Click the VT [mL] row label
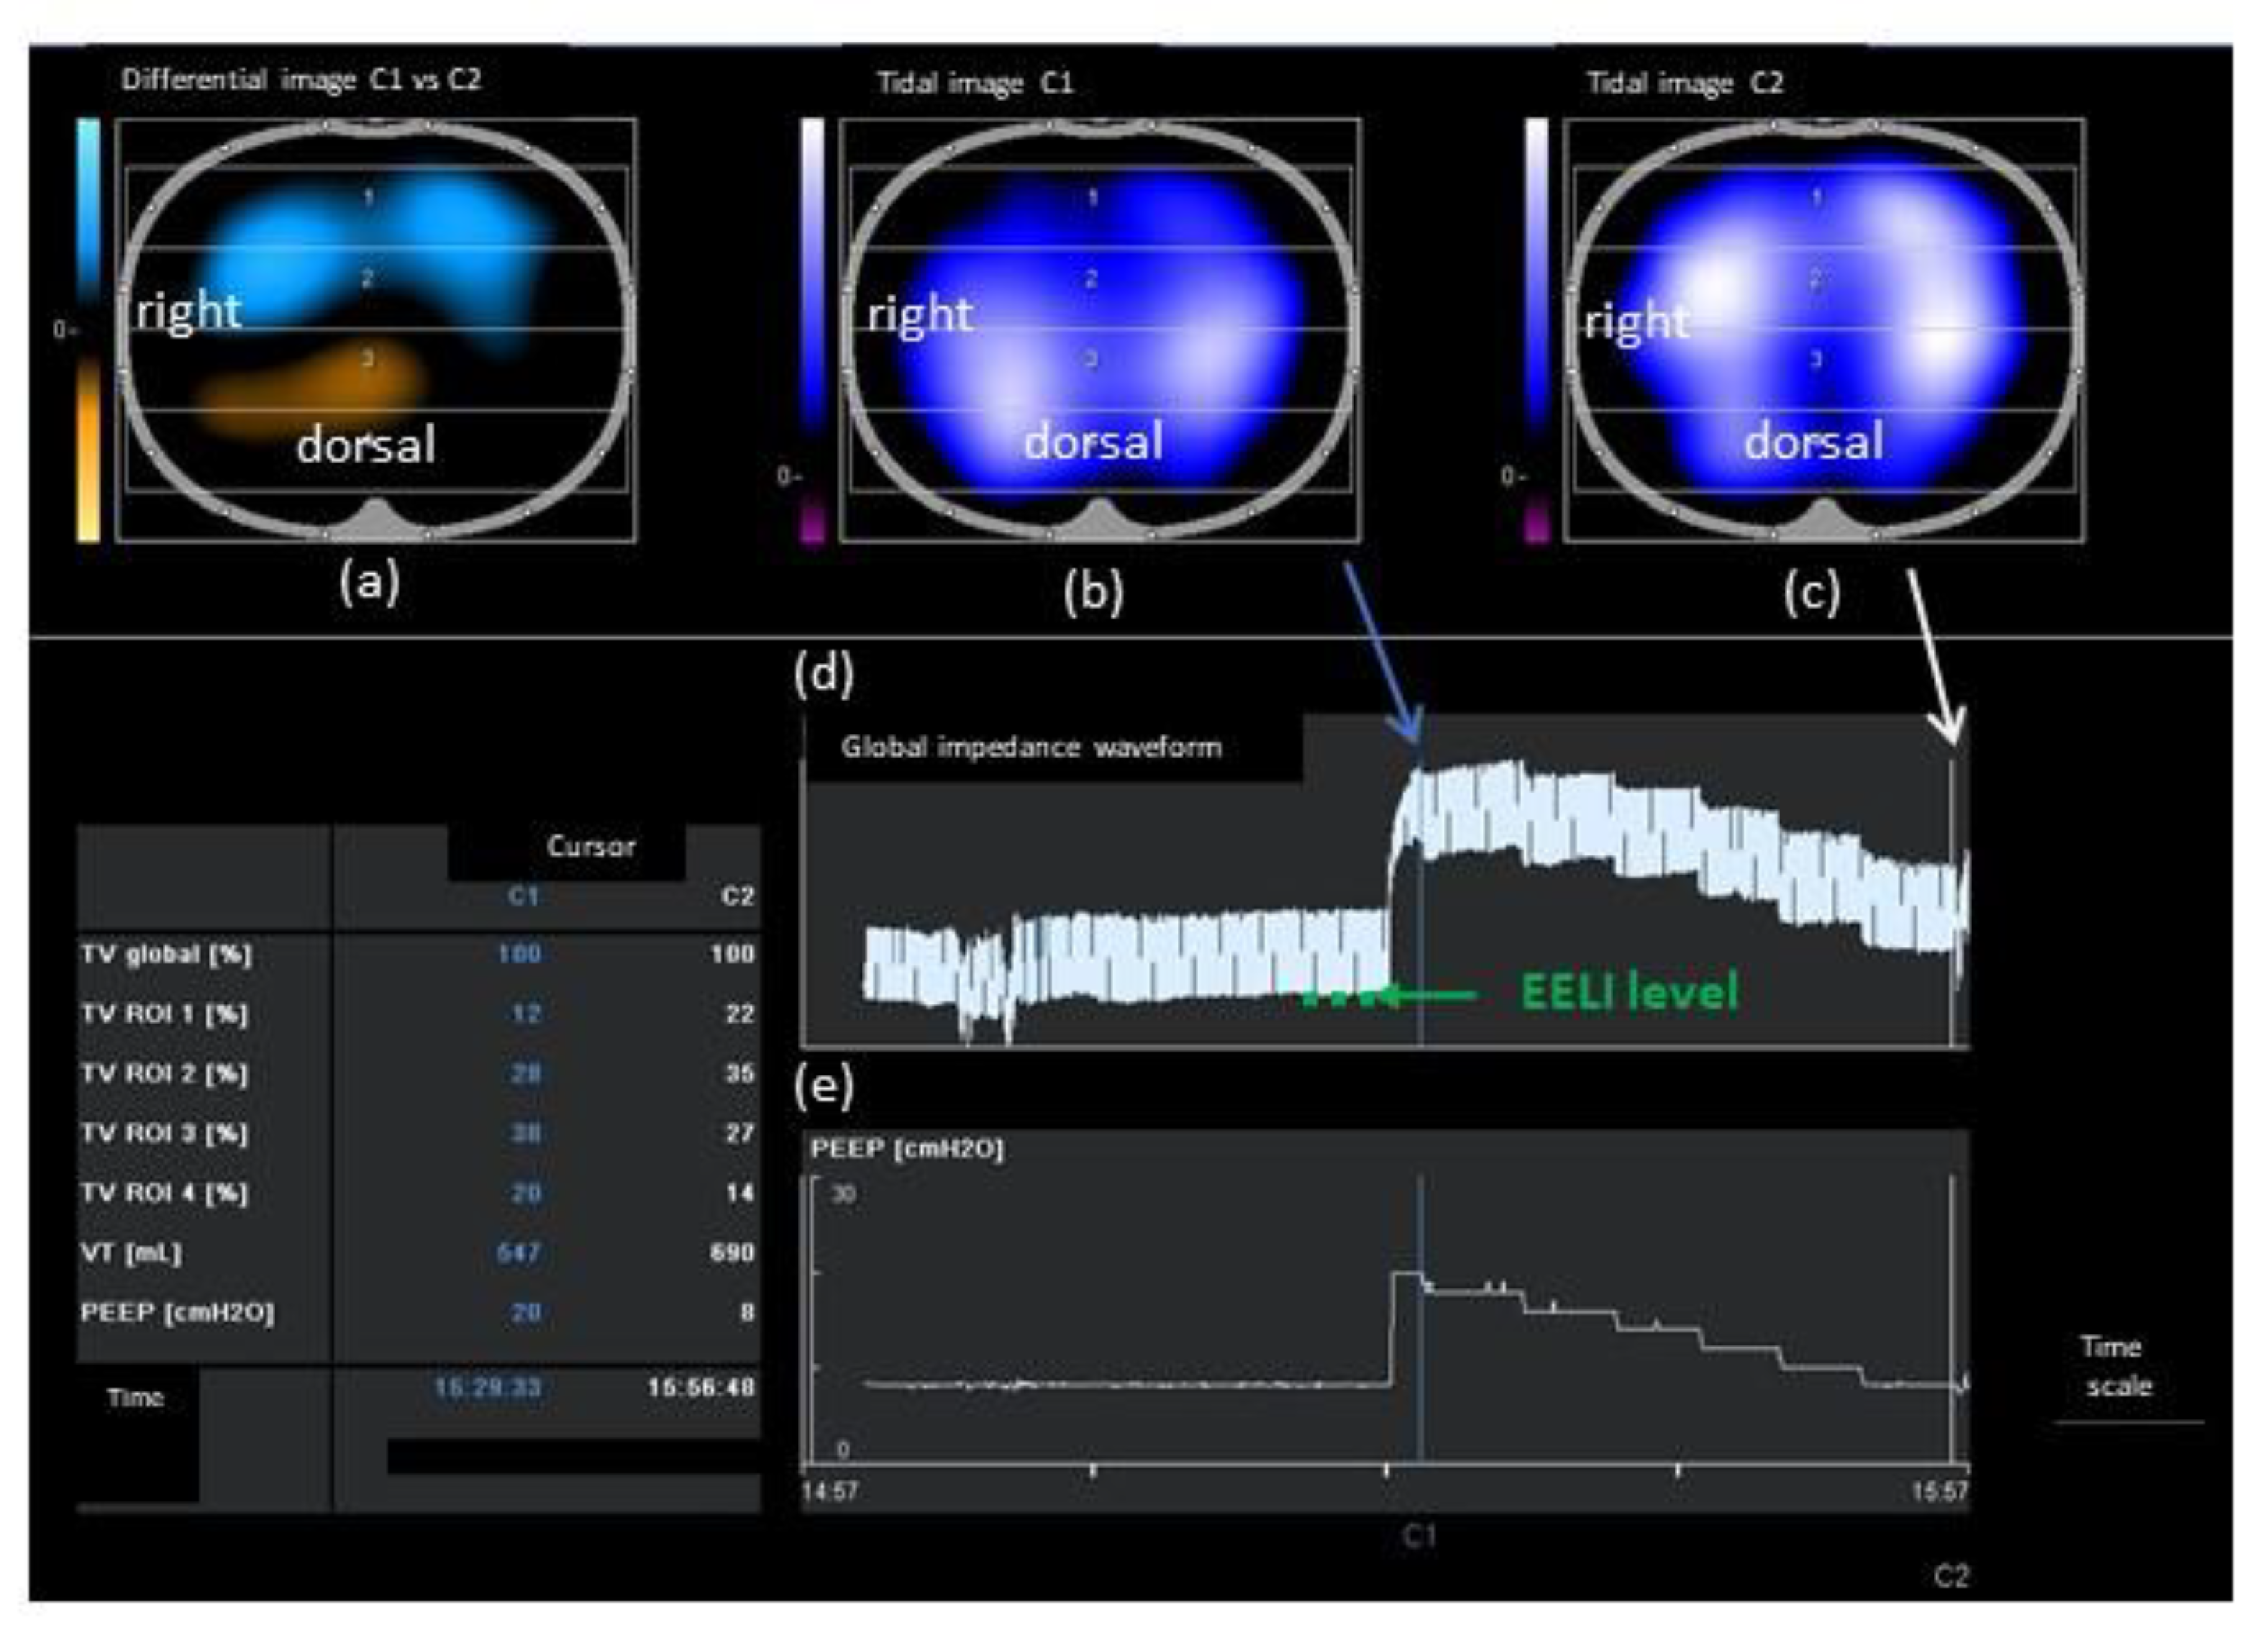 (131, 1252)
